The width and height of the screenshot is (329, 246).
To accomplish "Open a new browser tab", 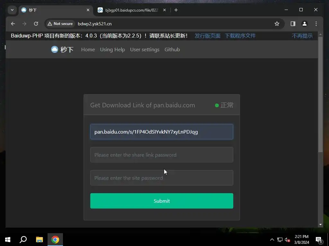I will pyautogui.click(x=176, y=10).
